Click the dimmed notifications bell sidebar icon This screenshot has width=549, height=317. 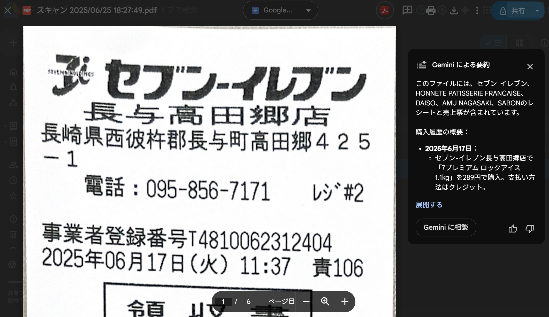13,88
